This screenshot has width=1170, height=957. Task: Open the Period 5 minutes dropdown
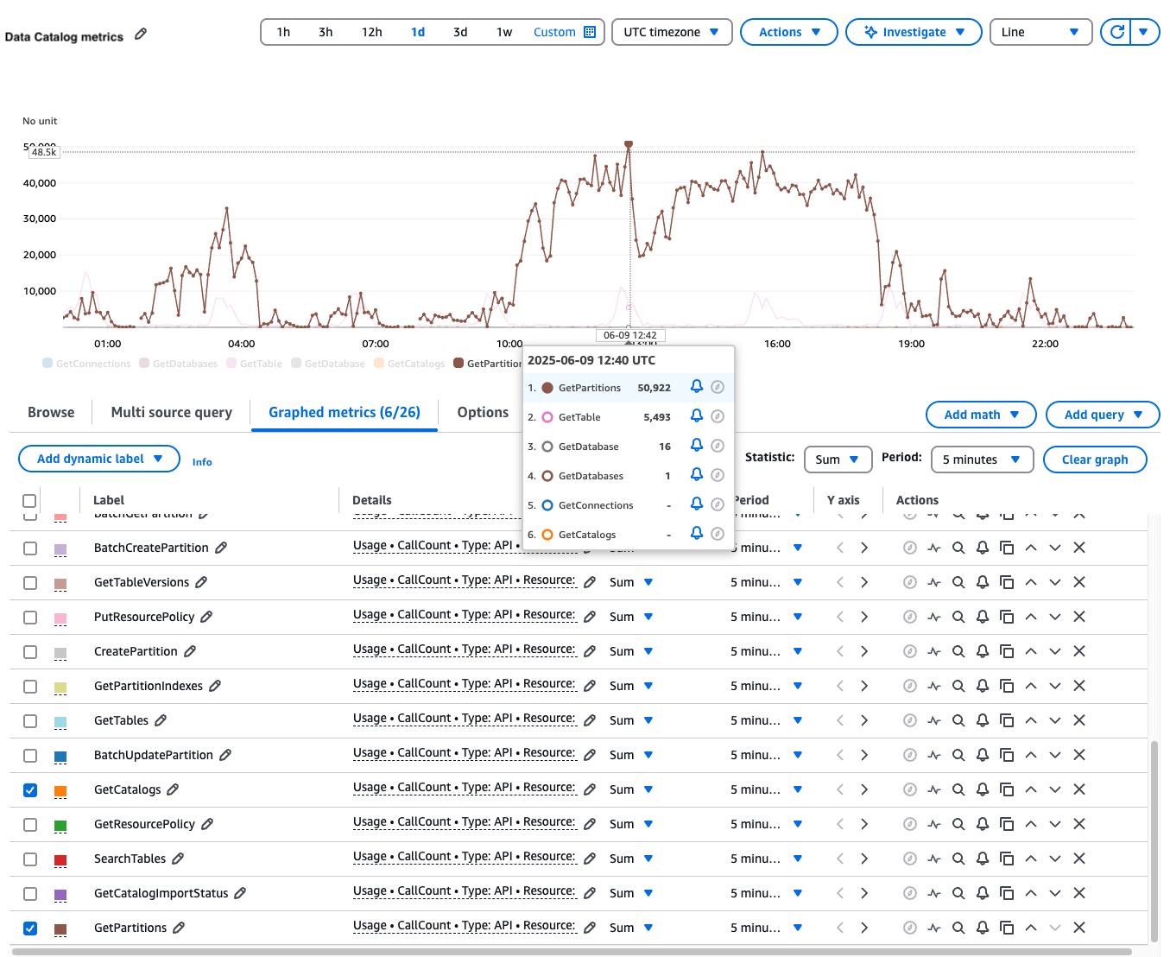(982, 459)
